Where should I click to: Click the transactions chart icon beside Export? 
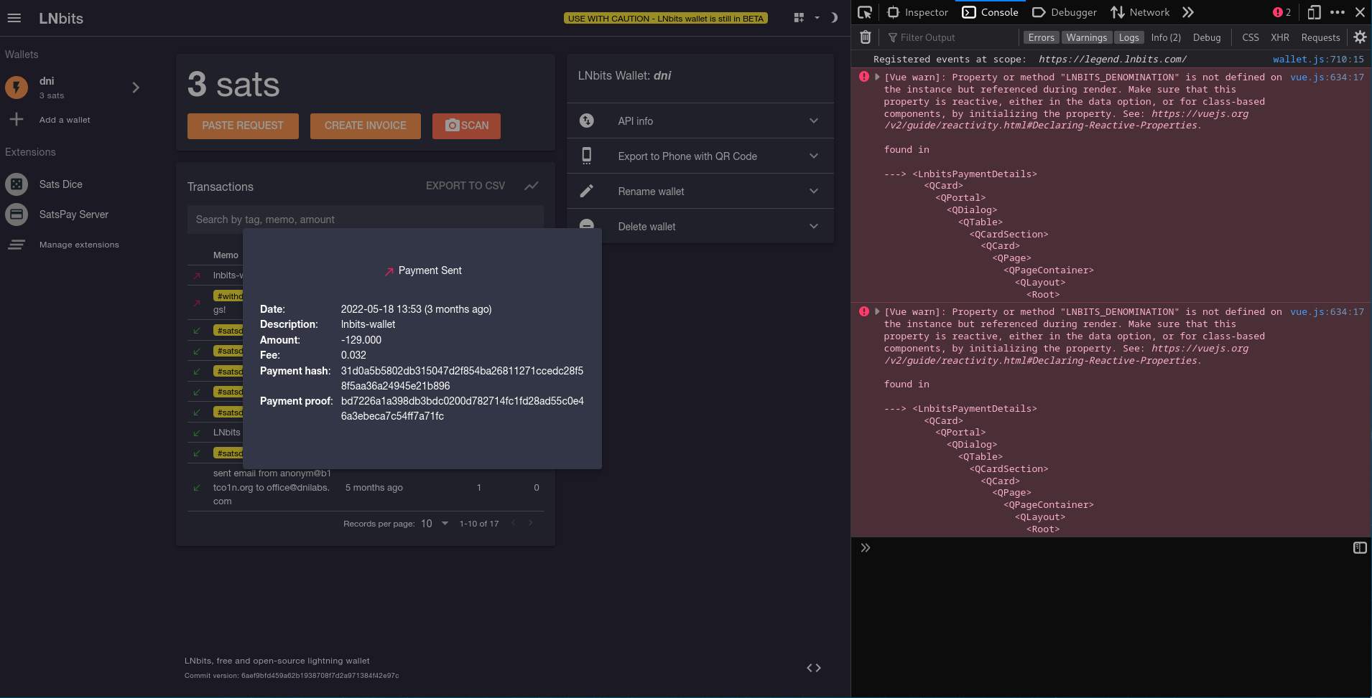tap(531, 186)
